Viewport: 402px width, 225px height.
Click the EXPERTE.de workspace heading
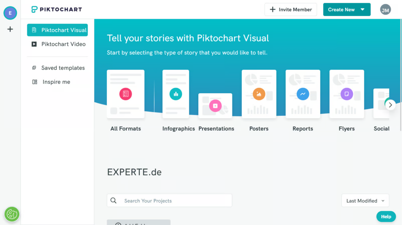click(134, 172)
